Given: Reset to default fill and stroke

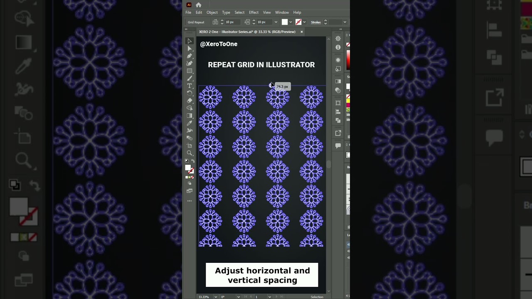Looking at the screenshot, I should (187, 161).
